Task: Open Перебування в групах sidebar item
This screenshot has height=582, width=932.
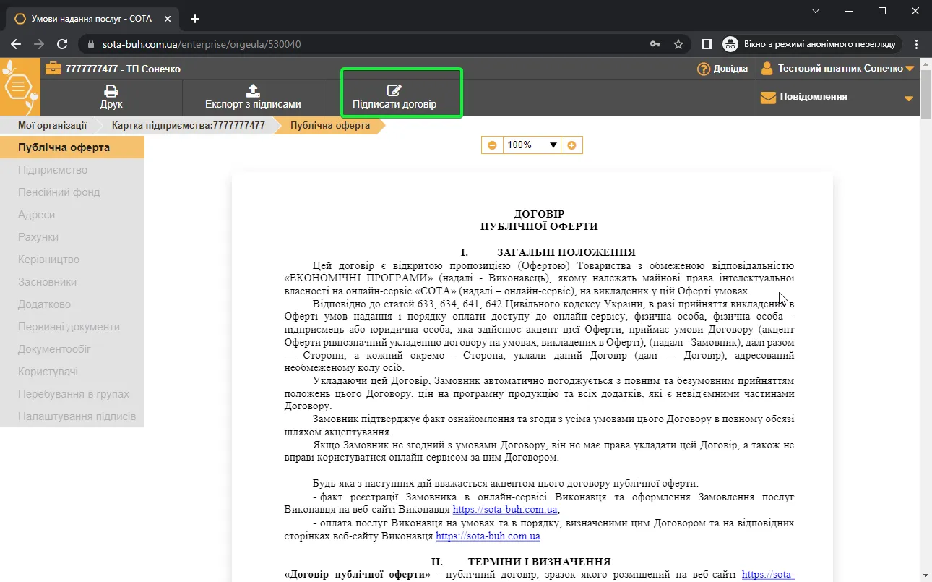Action: pos(72,394)
